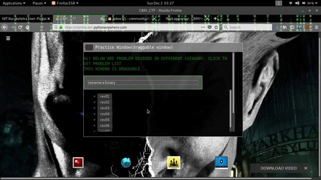Click the red terminal icon at the bottom
Screen dimensions: 321x180
tap(78, 162)
